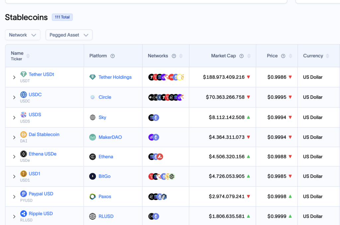Screen dimensions: 340x225
Task: Expand the USDC row
Action: [14, 98]
